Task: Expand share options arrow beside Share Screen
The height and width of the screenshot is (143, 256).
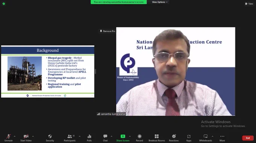Action: 130,136
